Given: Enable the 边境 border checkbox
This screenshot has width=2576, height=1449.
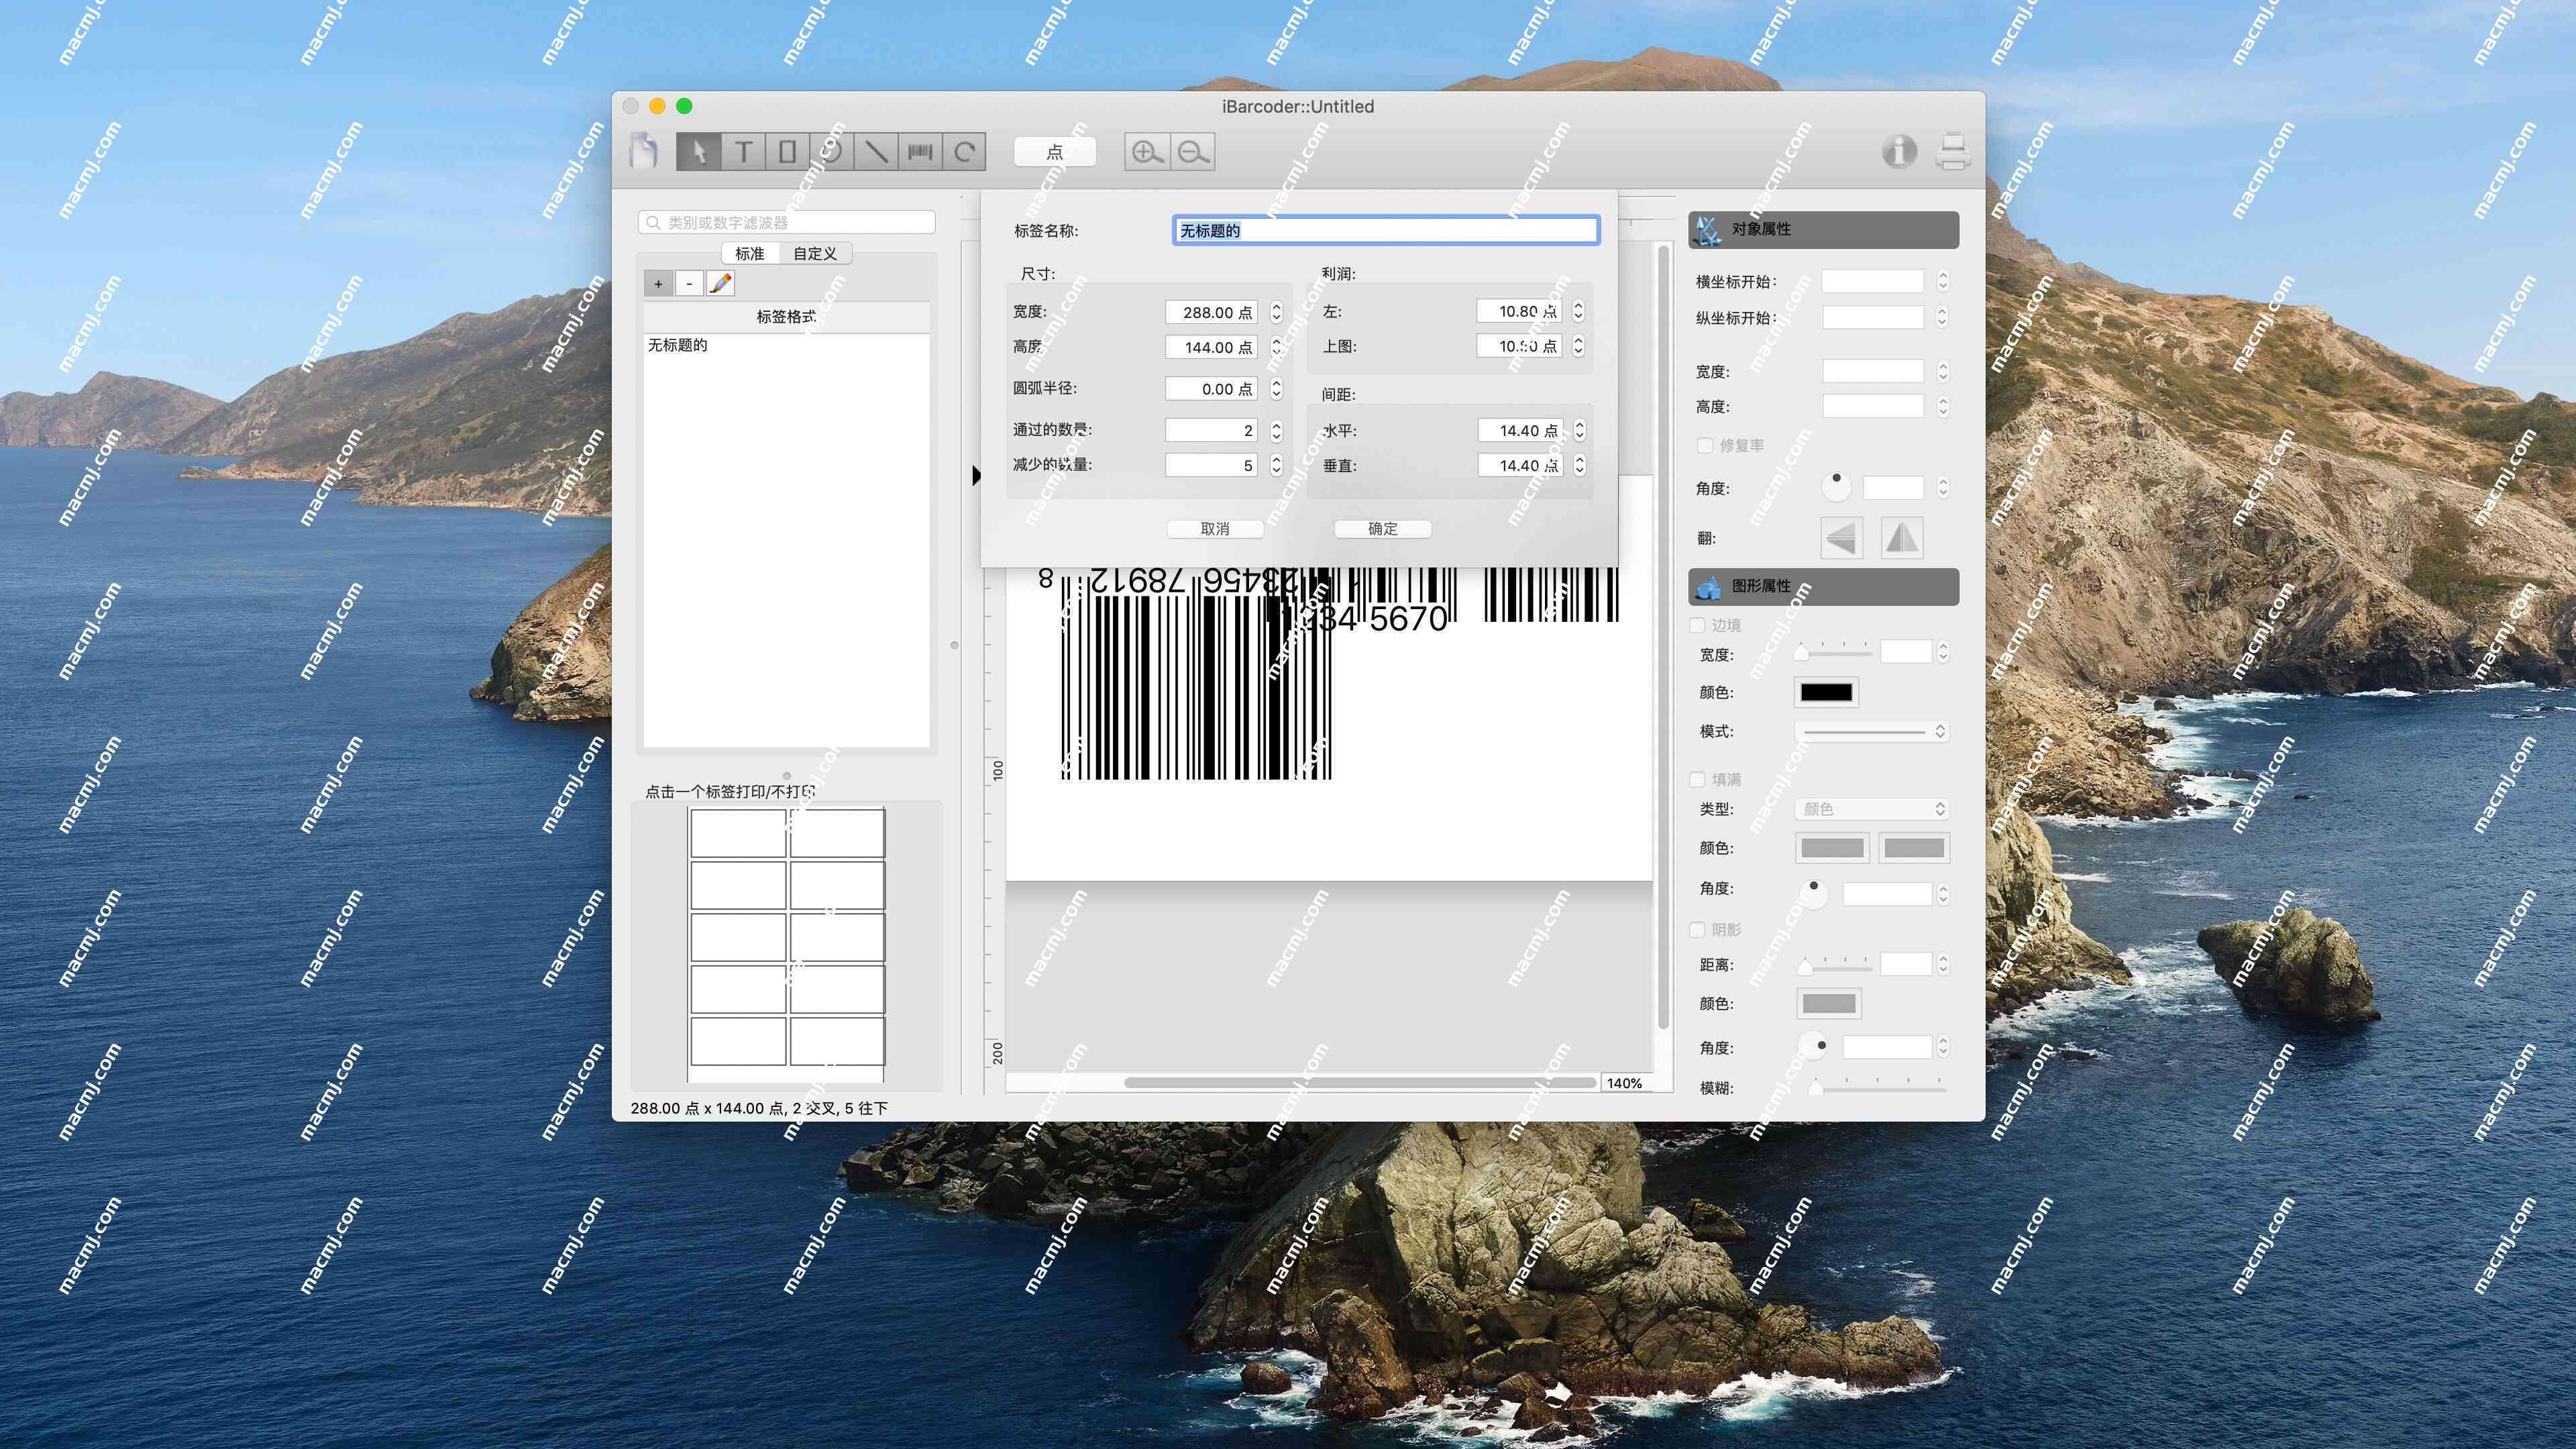Looking at the screenshot, I should point(1697,625).
